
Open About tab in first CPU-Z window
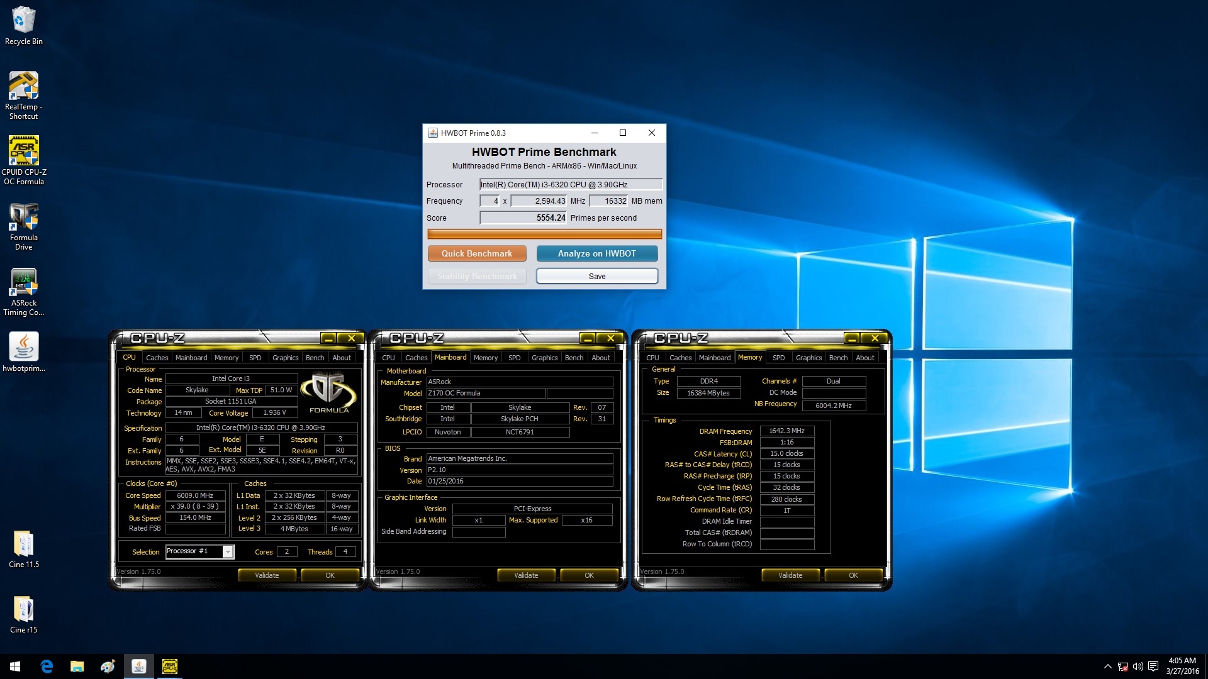(x=342, y=358)
